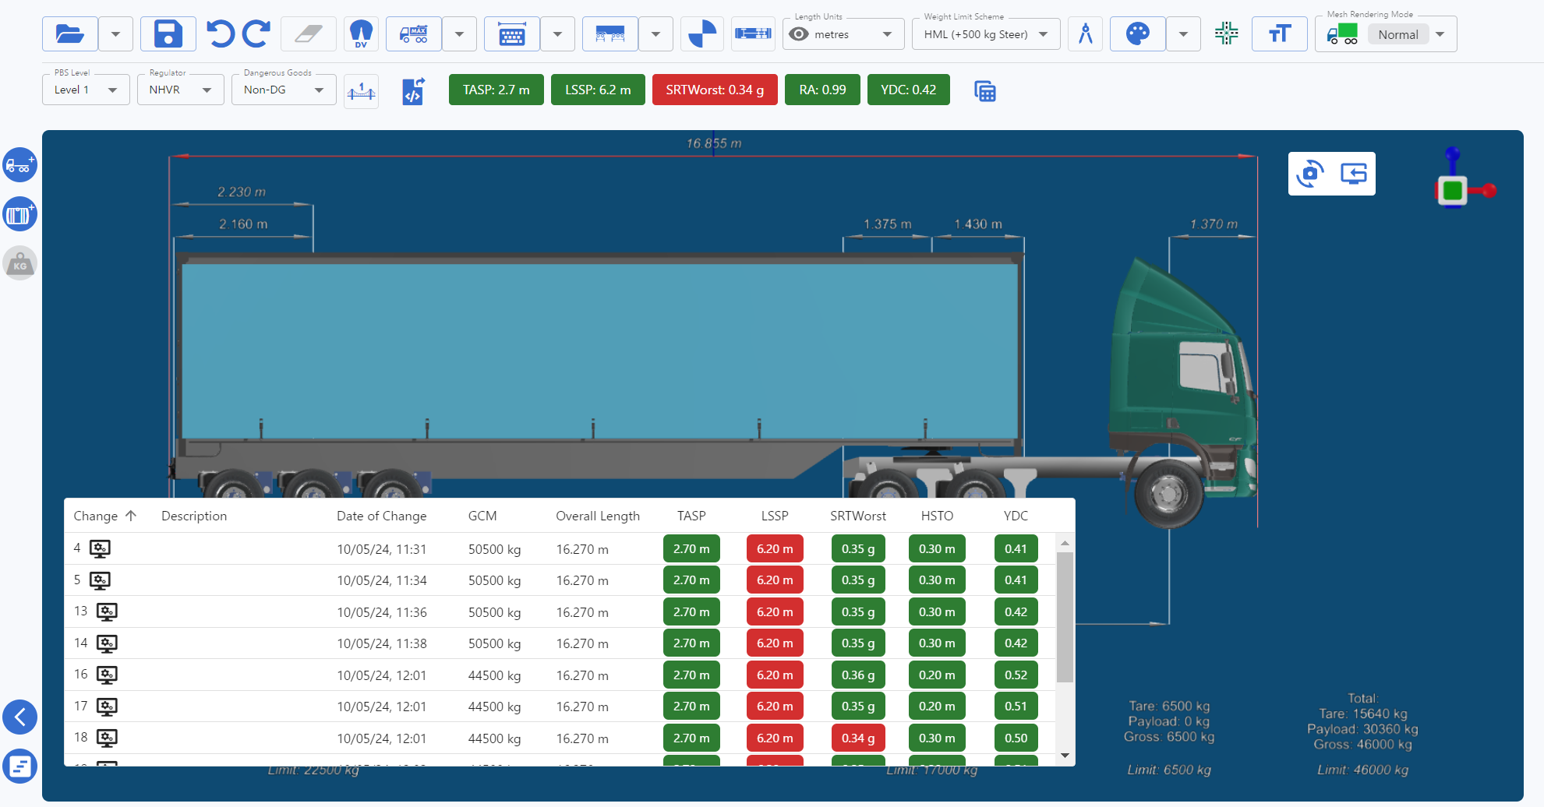Click the 2.230 m dimension label
The image size is (1544, 807).
pos(242,192)
